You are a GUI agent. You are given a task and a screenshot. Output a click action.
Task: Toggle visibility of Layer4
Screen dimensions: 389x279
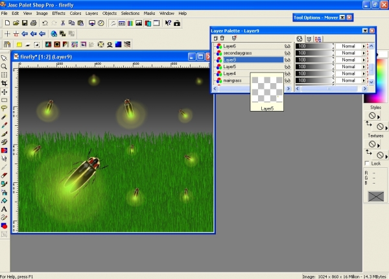click(287, 74)
